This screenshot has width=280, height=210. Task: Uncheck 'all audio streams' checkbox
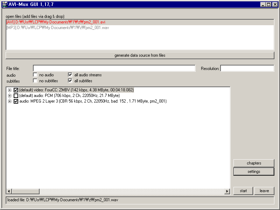pos(70,75)
